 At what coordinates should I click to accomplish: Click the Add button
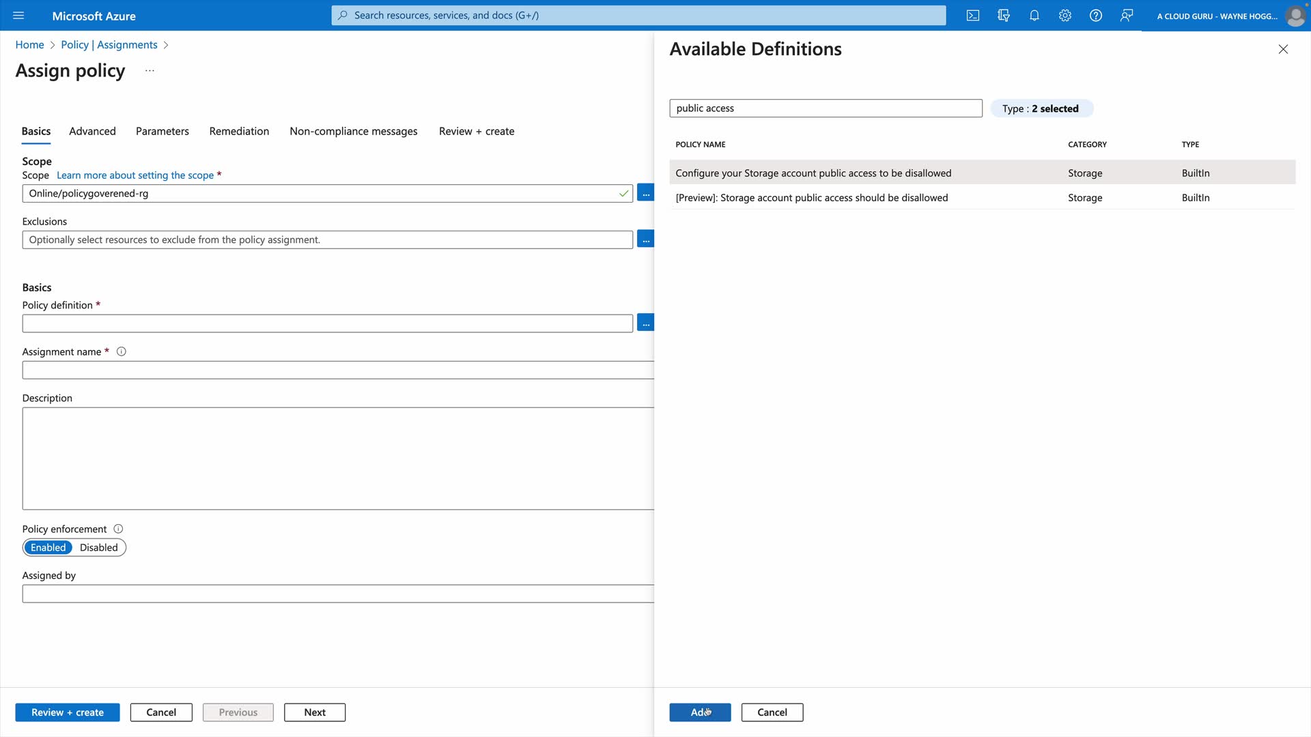pyautogui.click(x=700, y=712)
